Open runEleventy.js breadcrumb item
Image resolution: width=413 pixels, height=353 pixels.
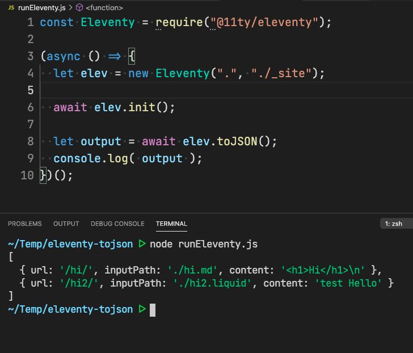pyautogui.click(x=41, y=7)
